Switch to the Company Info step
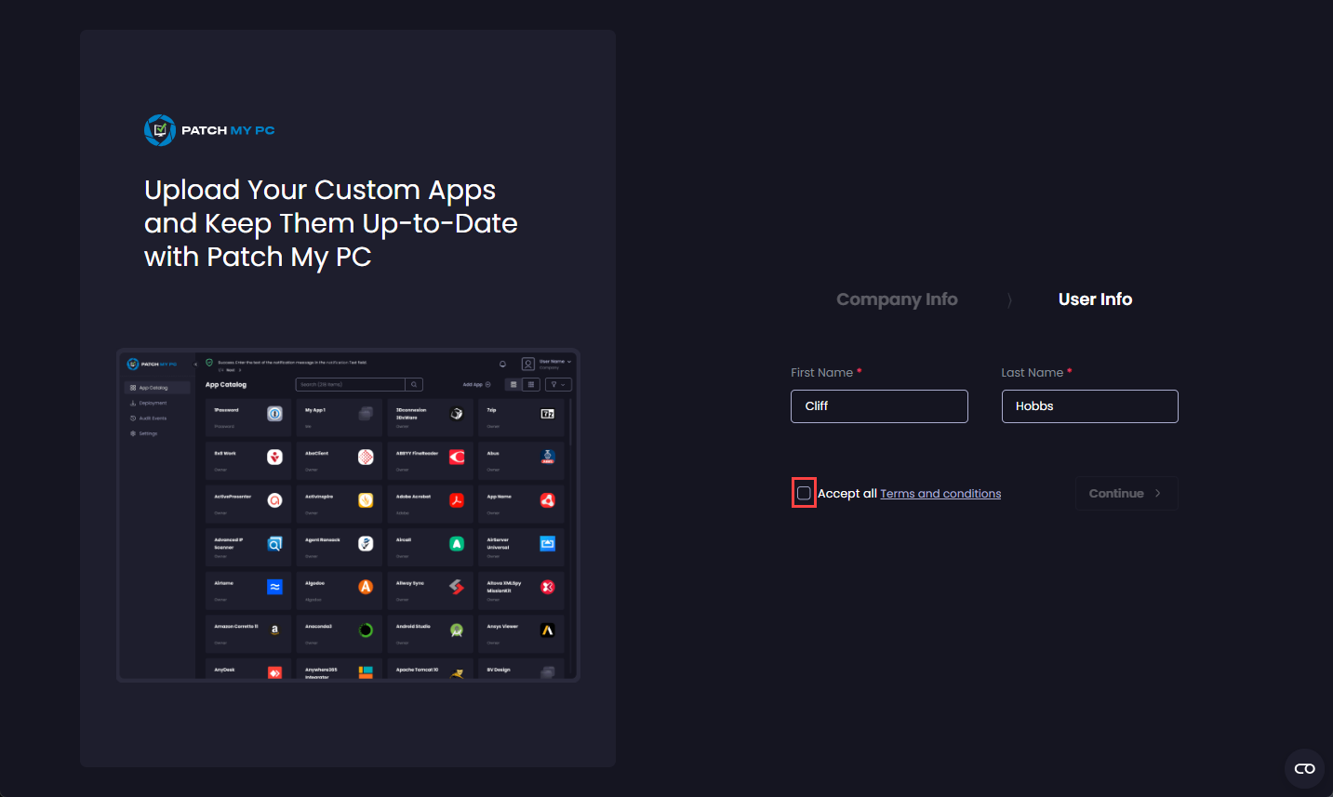Viewport: 1333px width, 797px height. pyautogui.click(x=897, y=299)
